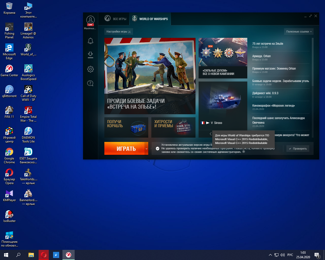The width and height of the screenshot is (325, 260).
Task: Open Action Center notification icon
Action: click(317, 255)
